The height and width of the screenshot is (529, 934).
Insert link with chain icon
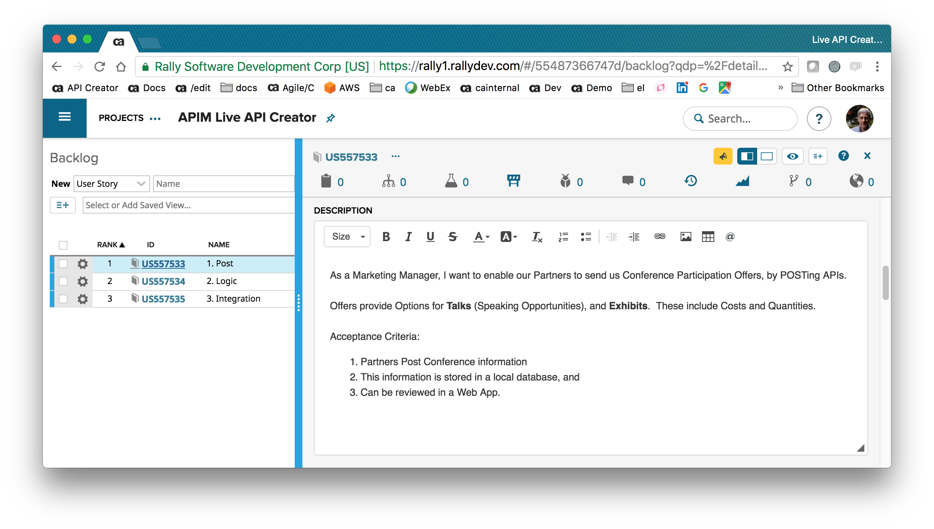tap(660, 237)
